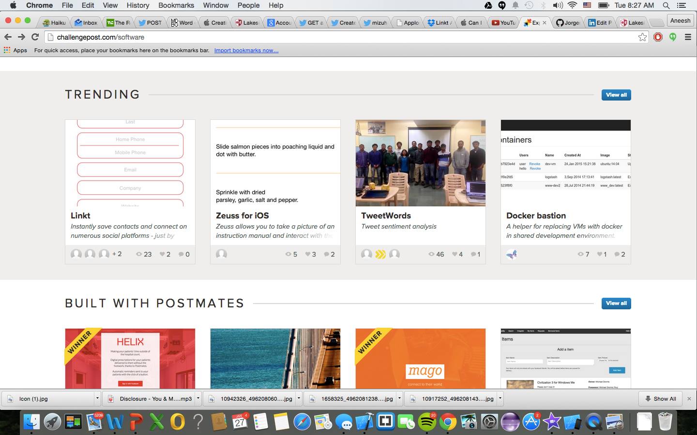
Task: Switch to the Linkt Dropbox tab
Action: 439,22
